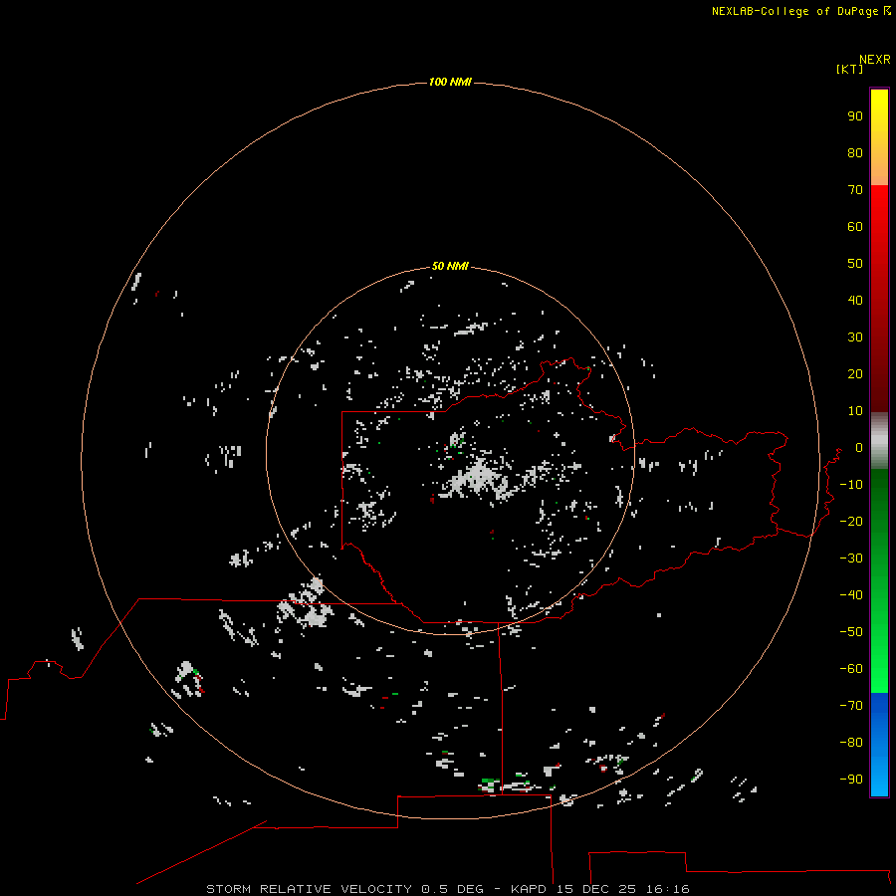Click the 40 value on the velocity scale

click(x=855, y=300)
